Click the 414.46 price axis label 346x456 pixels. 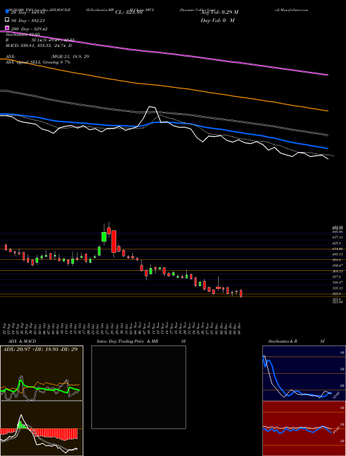coord(338,249)
